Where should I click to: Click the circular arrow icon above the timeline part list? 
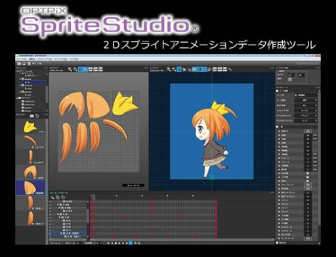tap(63, 197)
